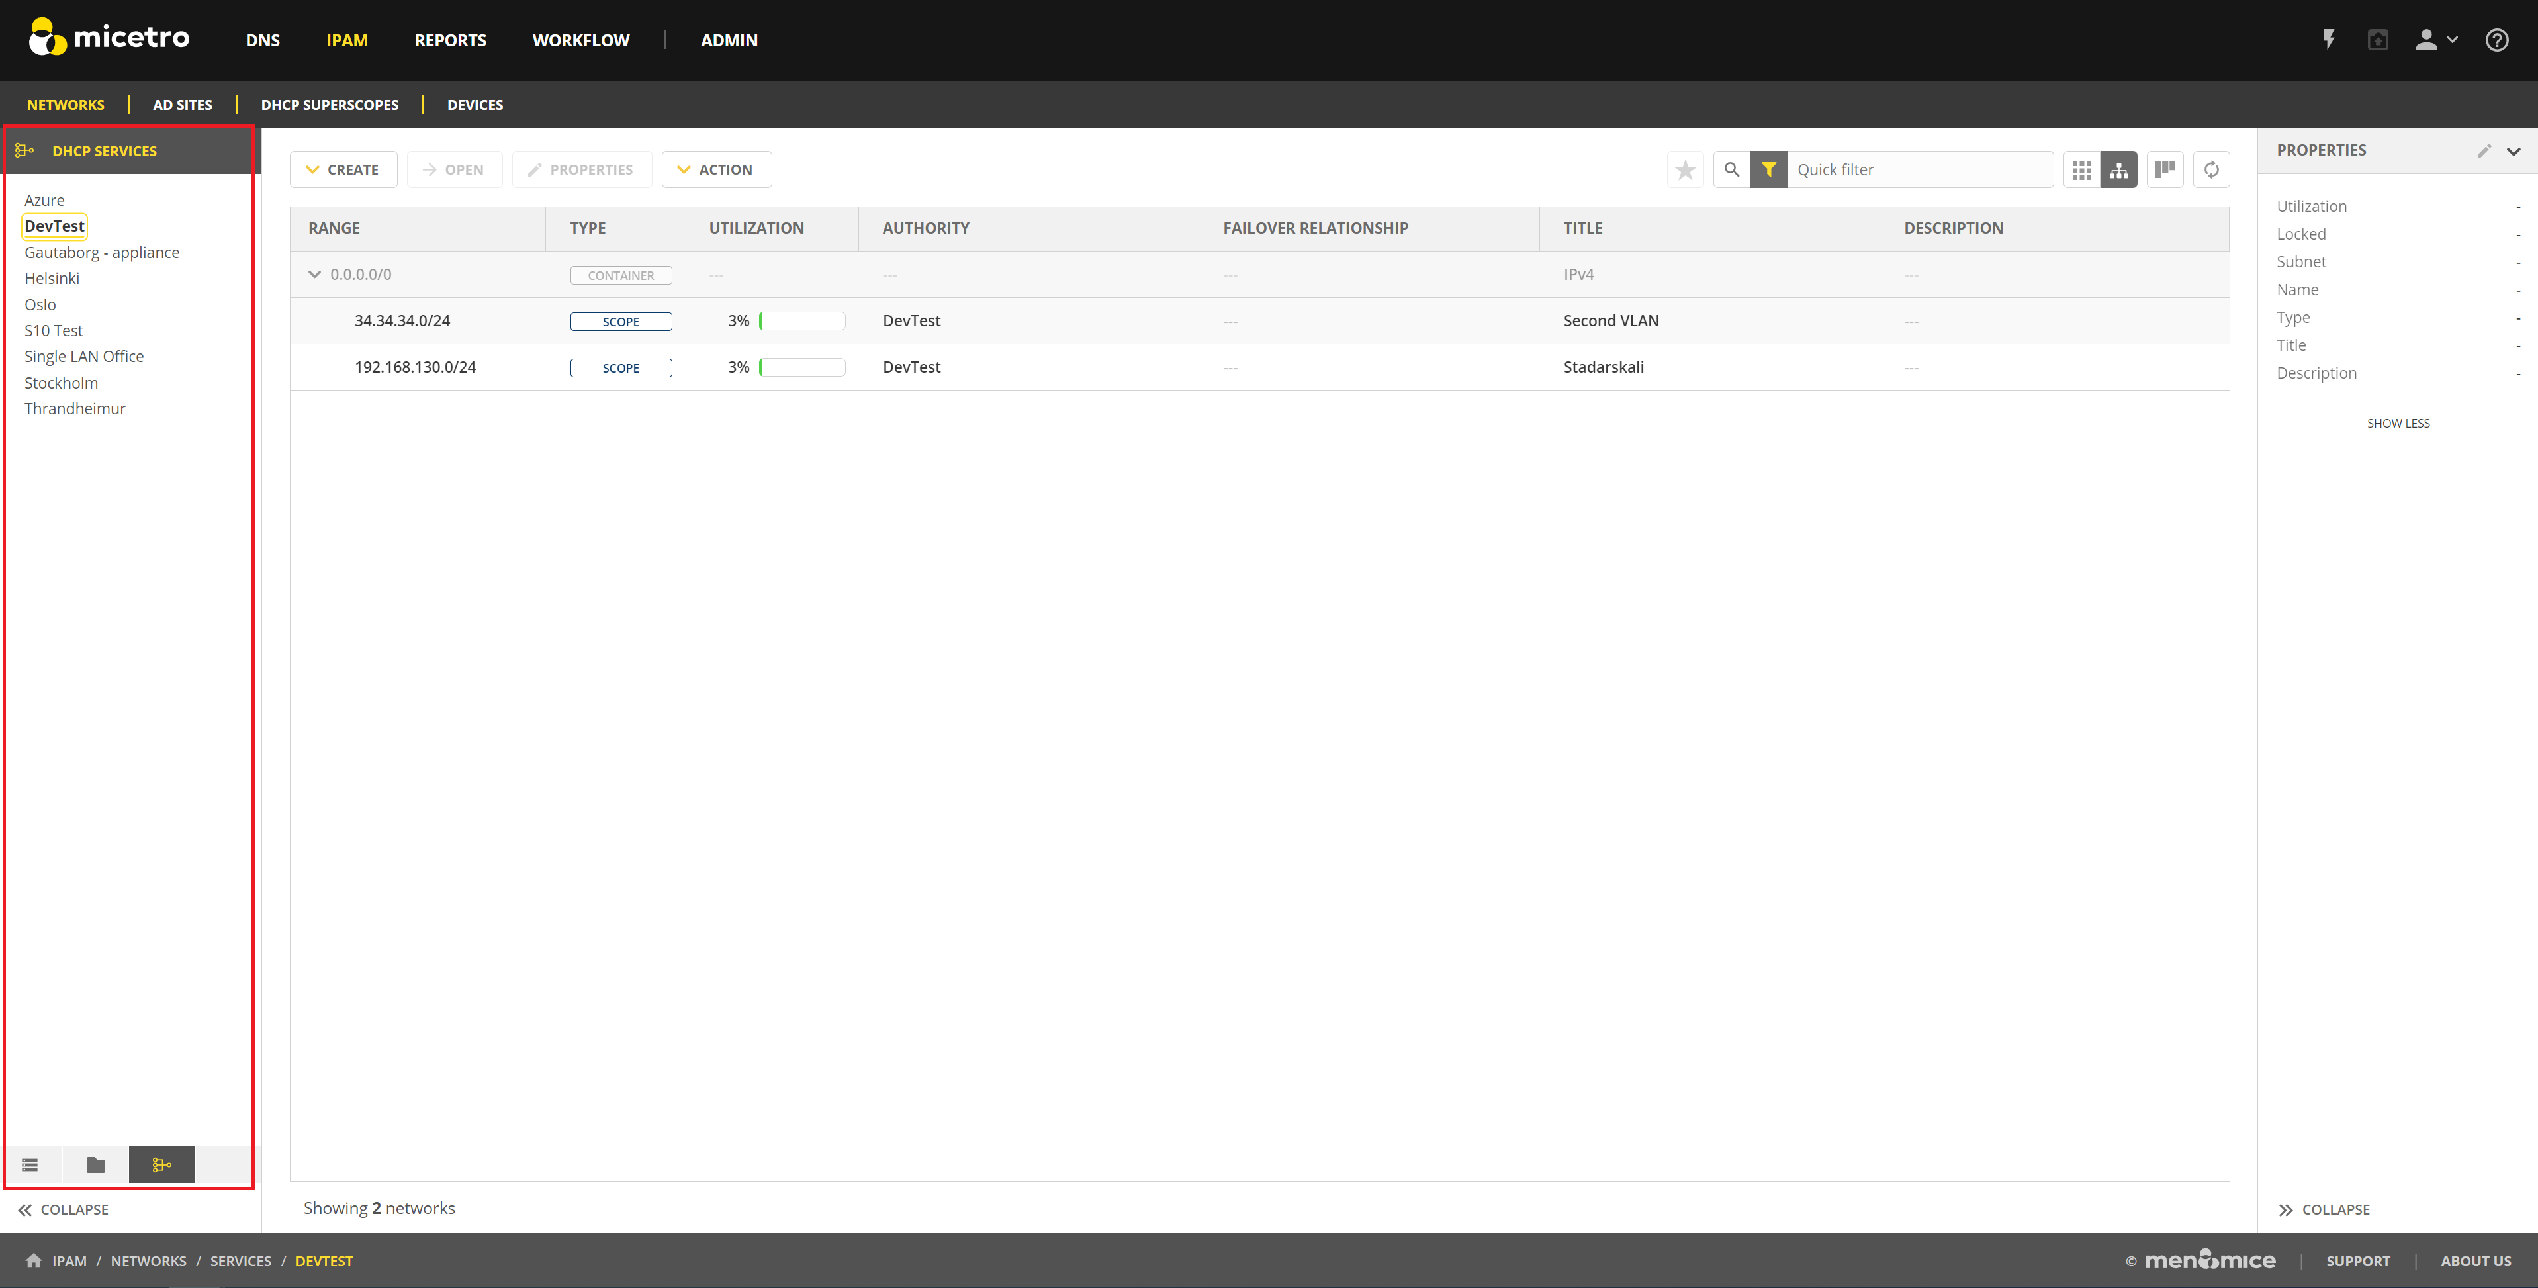Click utilization bar for 192.168.130.0/24
The width and height of the screenshot is (2538, 1288).
(x=802, y=367)
